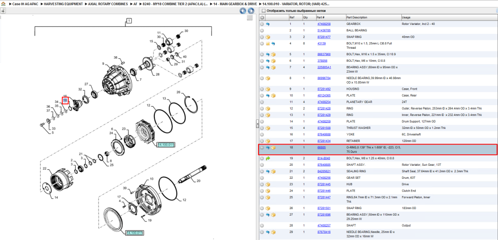Select 'PLANETARY GEAR' description text
Screen dimensions: 498x240
pos(359,102)
